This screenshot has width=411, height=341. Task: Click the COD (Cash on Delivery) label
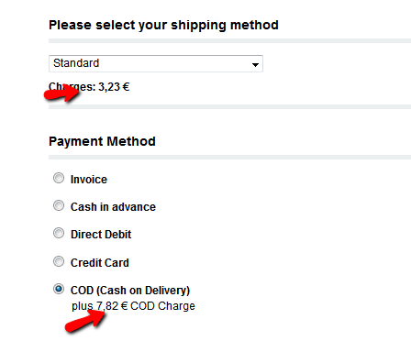pyautogui.click(x=130, y=291)
